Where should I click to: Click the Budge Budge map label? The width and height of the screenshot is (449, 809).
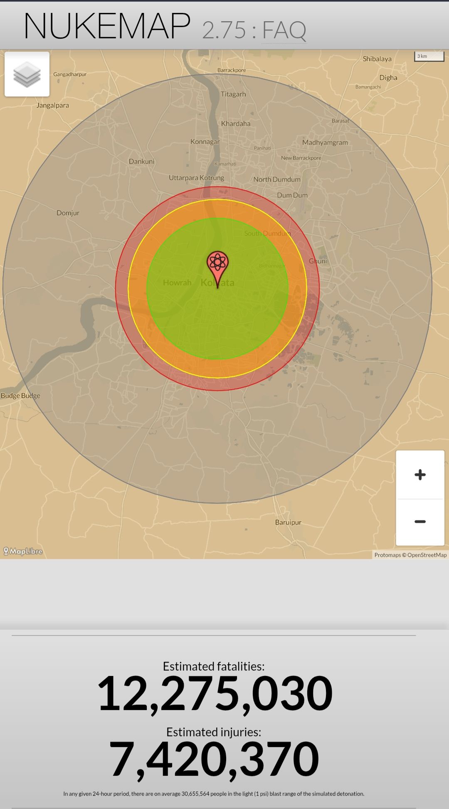coord(20,396)
